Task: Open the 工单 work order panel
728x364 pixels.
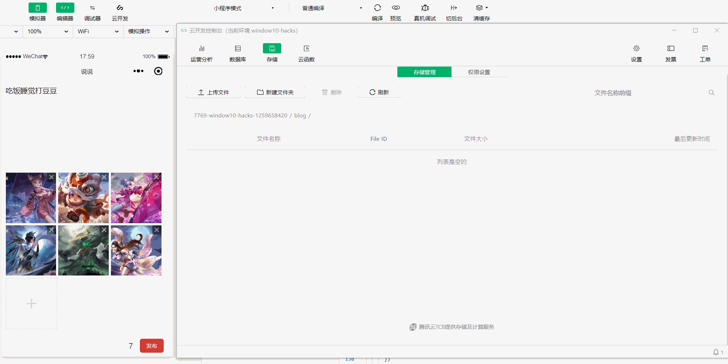Action: pos(705,53)
